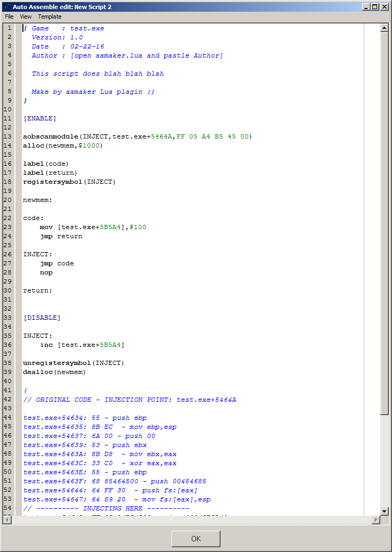Screen dimensions: 392x552
Task: Maximize the Auto Assemble window
Action: (x=375, y=7)
